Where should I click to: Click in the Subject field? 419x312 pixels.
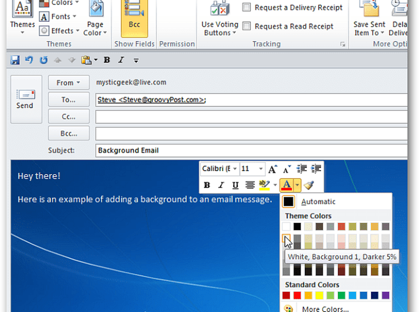(x=251, y=150)
